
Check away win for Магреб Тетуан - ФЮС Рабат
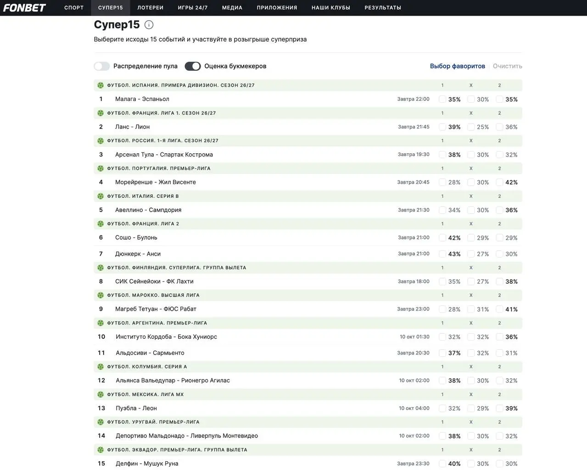click(499, 309)
